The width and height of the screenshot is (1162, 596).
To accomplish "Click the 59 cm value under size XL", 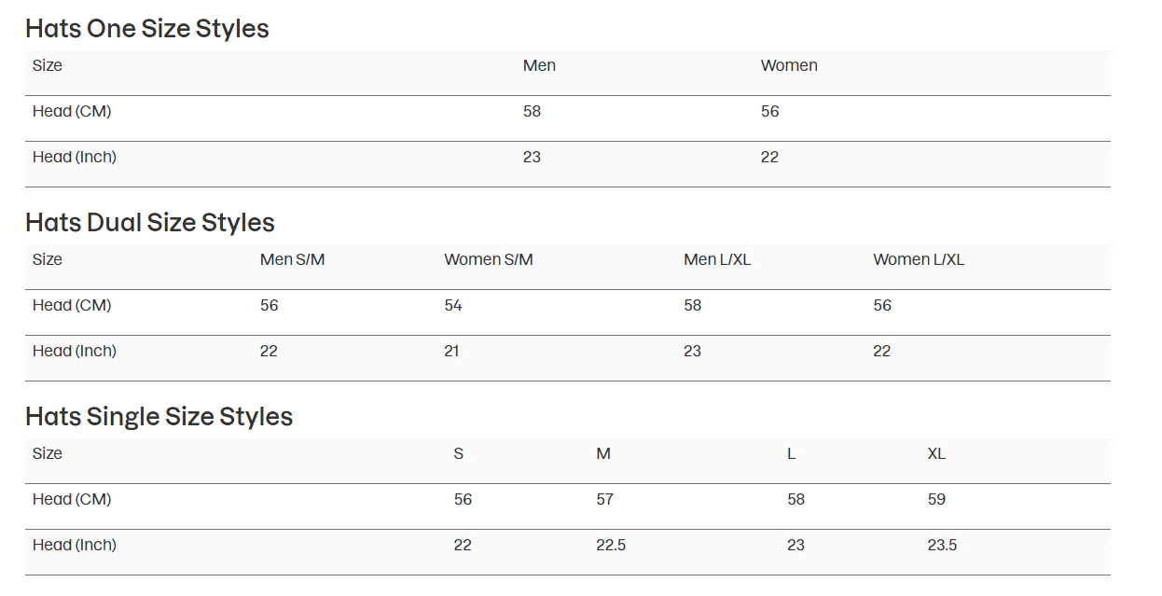I will (x=936, y=499).
